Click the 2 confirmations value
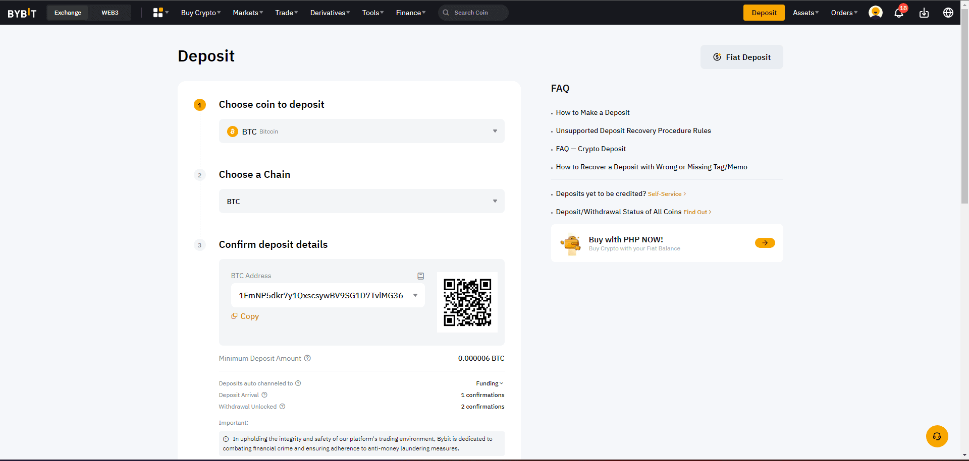 pyautogui.click(x=482, y=407)
